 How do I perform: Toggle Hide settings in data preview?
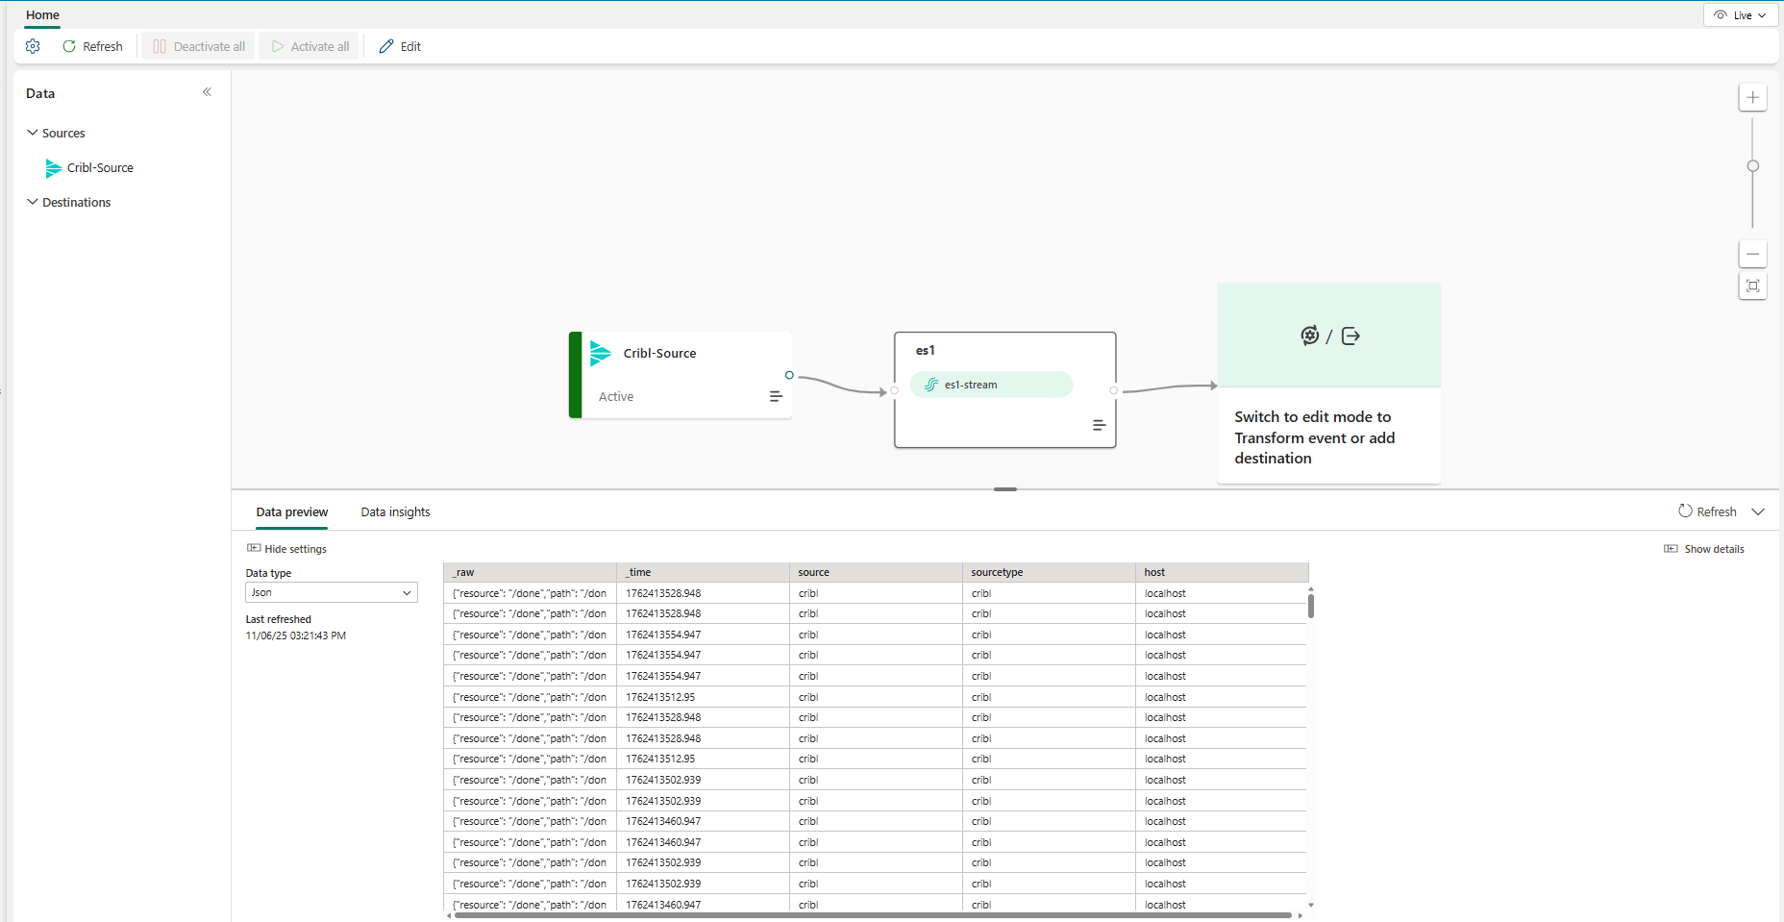(286, 549)
